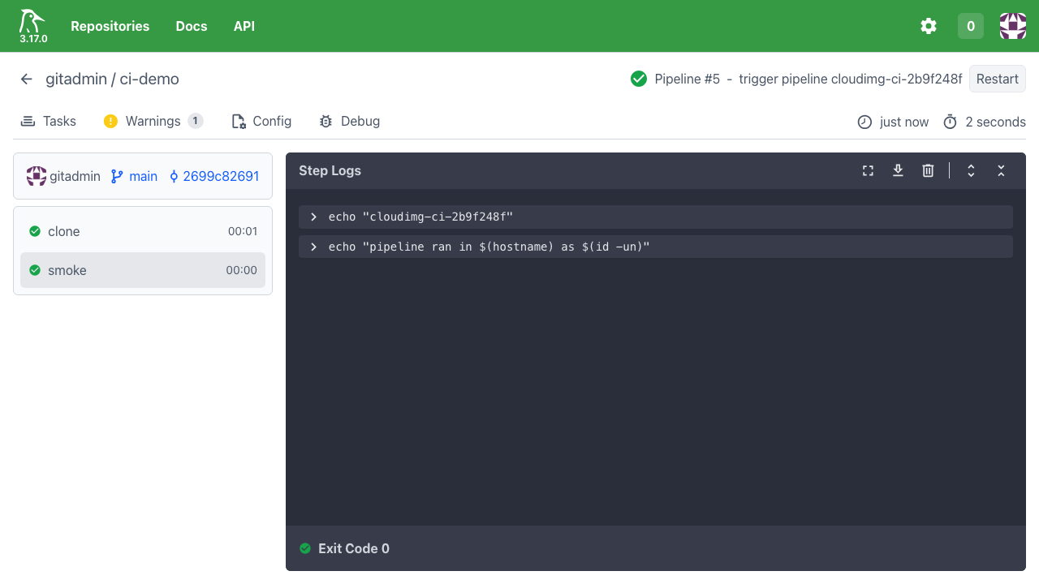Image resolution: width=1039 pixels, height=584 pixels.
Task: Toggle fullscreen for step logs
Action: (868, 170)
